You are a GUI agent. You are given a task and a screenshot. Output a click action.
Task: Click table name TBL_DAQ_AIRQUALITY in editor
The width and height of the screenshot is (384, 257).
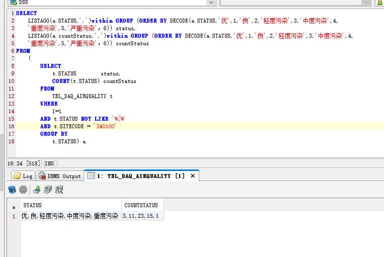tap(79, 96)
